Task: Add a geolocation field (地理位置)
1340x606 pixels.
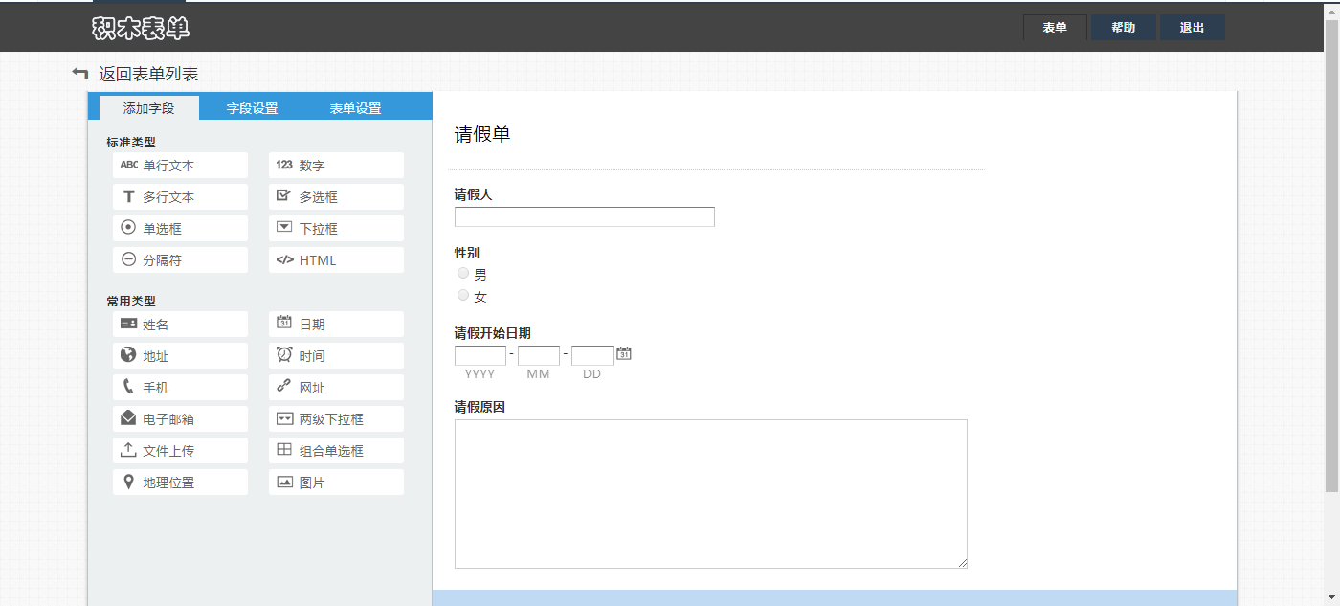Action: click(180, 482)
